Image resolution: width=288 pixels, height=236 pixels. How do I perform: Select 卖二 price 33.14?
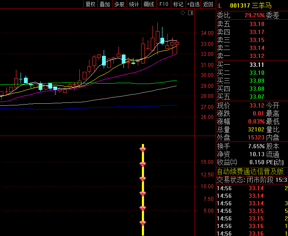pos(257,48)
